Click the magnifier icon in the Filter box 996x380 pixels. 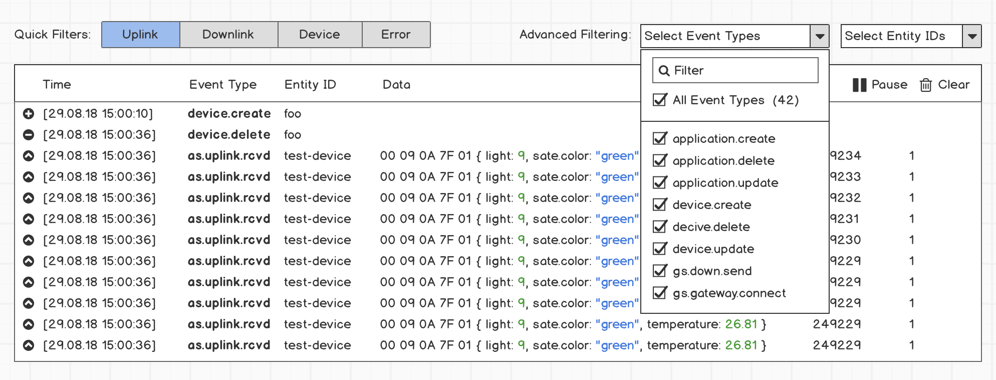pyautogui.click(x=664, y=70)
